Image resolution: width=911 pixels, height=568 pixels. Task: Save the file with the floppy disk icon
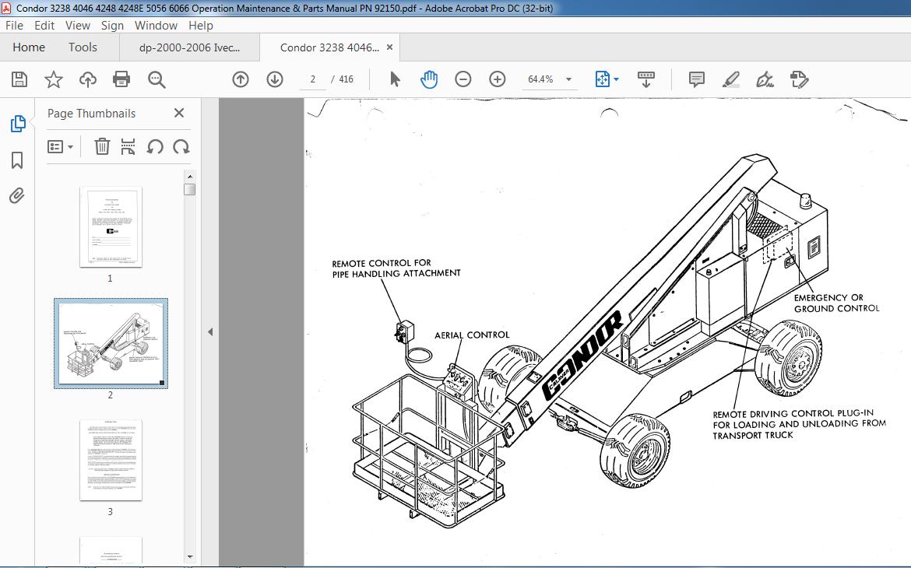coord(19,79)
